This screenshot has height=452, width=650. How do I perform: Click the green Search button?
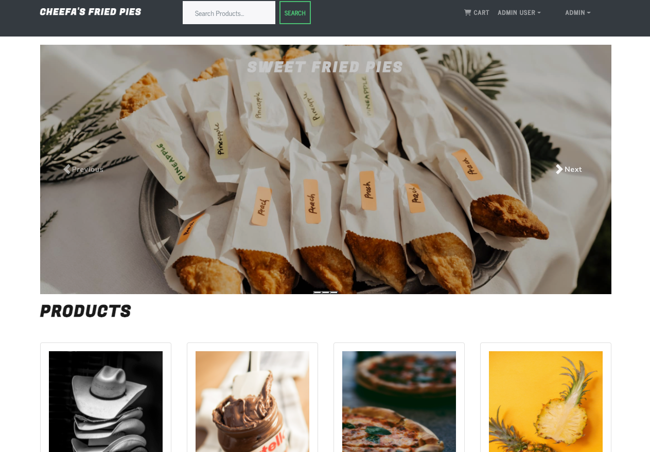[295, 13]
